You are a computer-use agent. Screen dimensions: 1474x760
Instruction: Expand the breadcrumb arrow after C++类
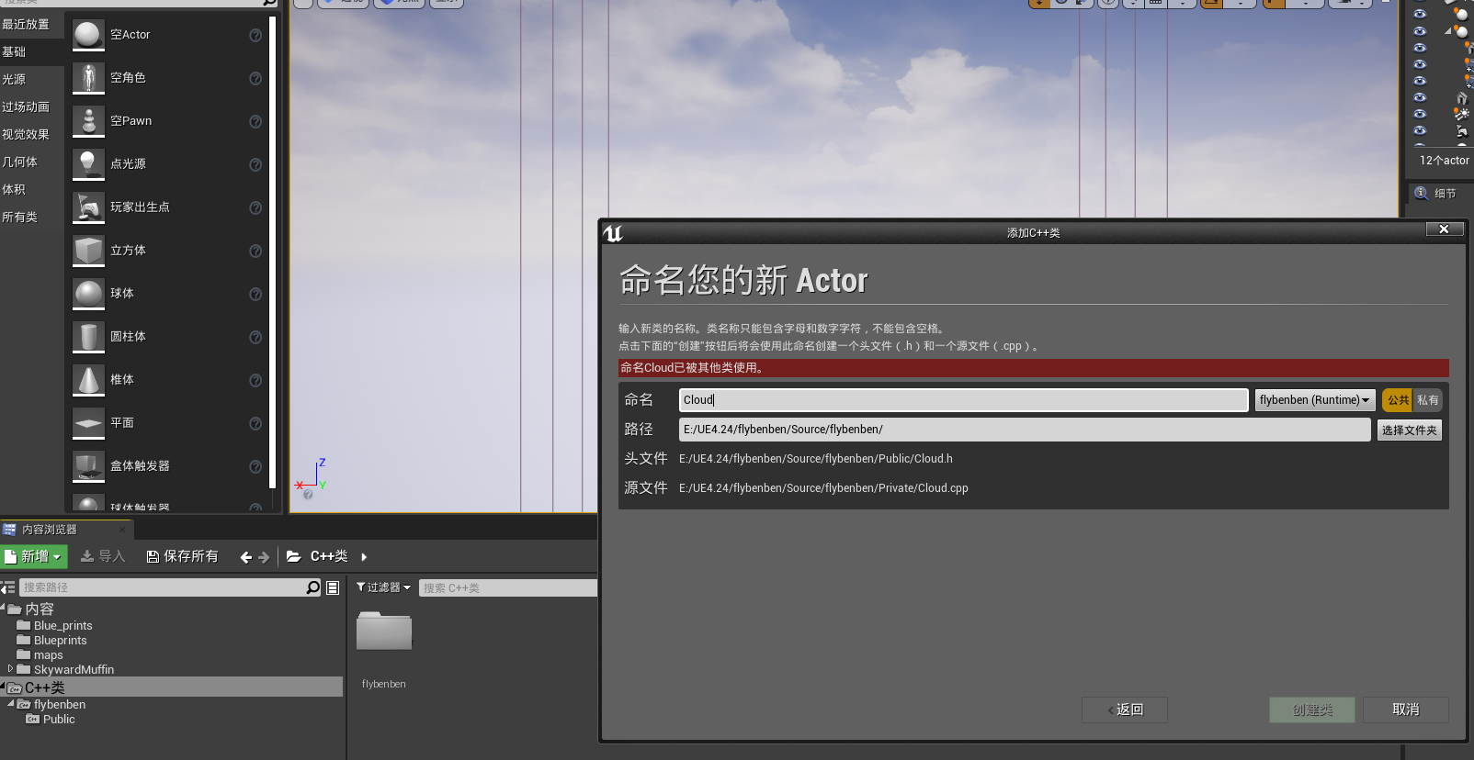pyautogui.click(x=364, y=557)
